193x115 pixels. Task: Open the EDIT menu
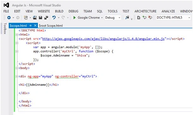click(x=17, y=11)
